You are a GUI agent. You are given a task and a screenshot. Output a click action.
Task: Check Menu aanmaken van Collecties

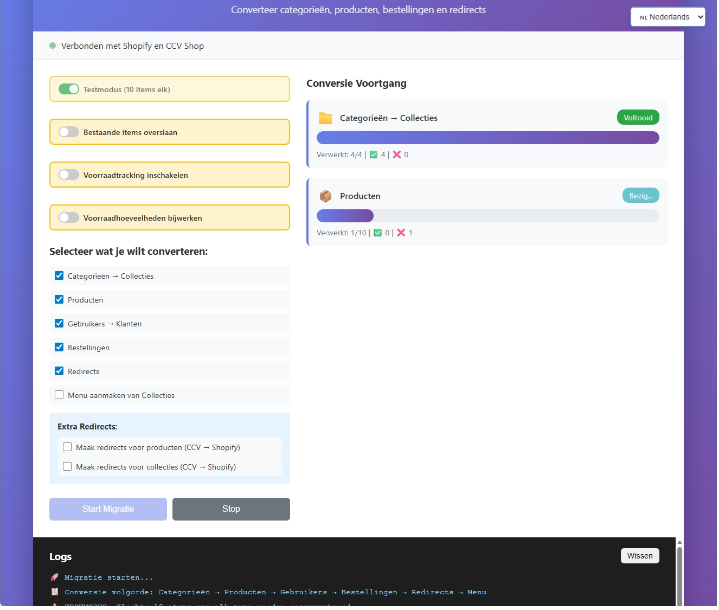[x=59, y=395]
